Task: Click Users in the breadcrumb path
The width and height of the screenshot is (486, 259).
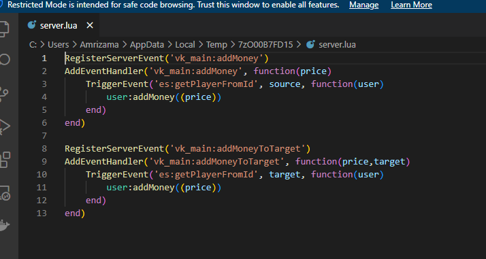Action: pyautogui.click(x=59, y=45)
